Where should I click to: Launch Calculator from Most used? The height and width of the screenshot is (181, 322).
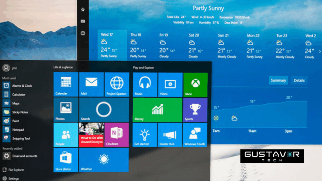[14, 95]
